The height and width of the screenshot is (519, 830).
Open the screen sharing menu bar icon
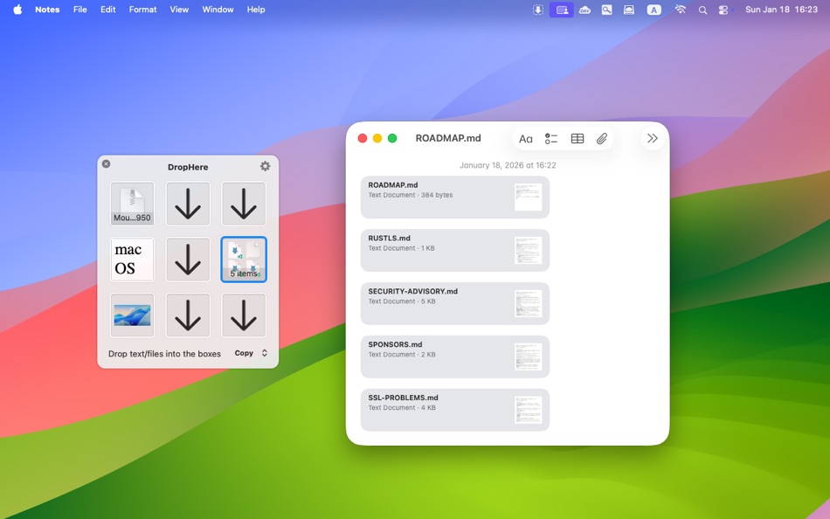pos(561,10)
